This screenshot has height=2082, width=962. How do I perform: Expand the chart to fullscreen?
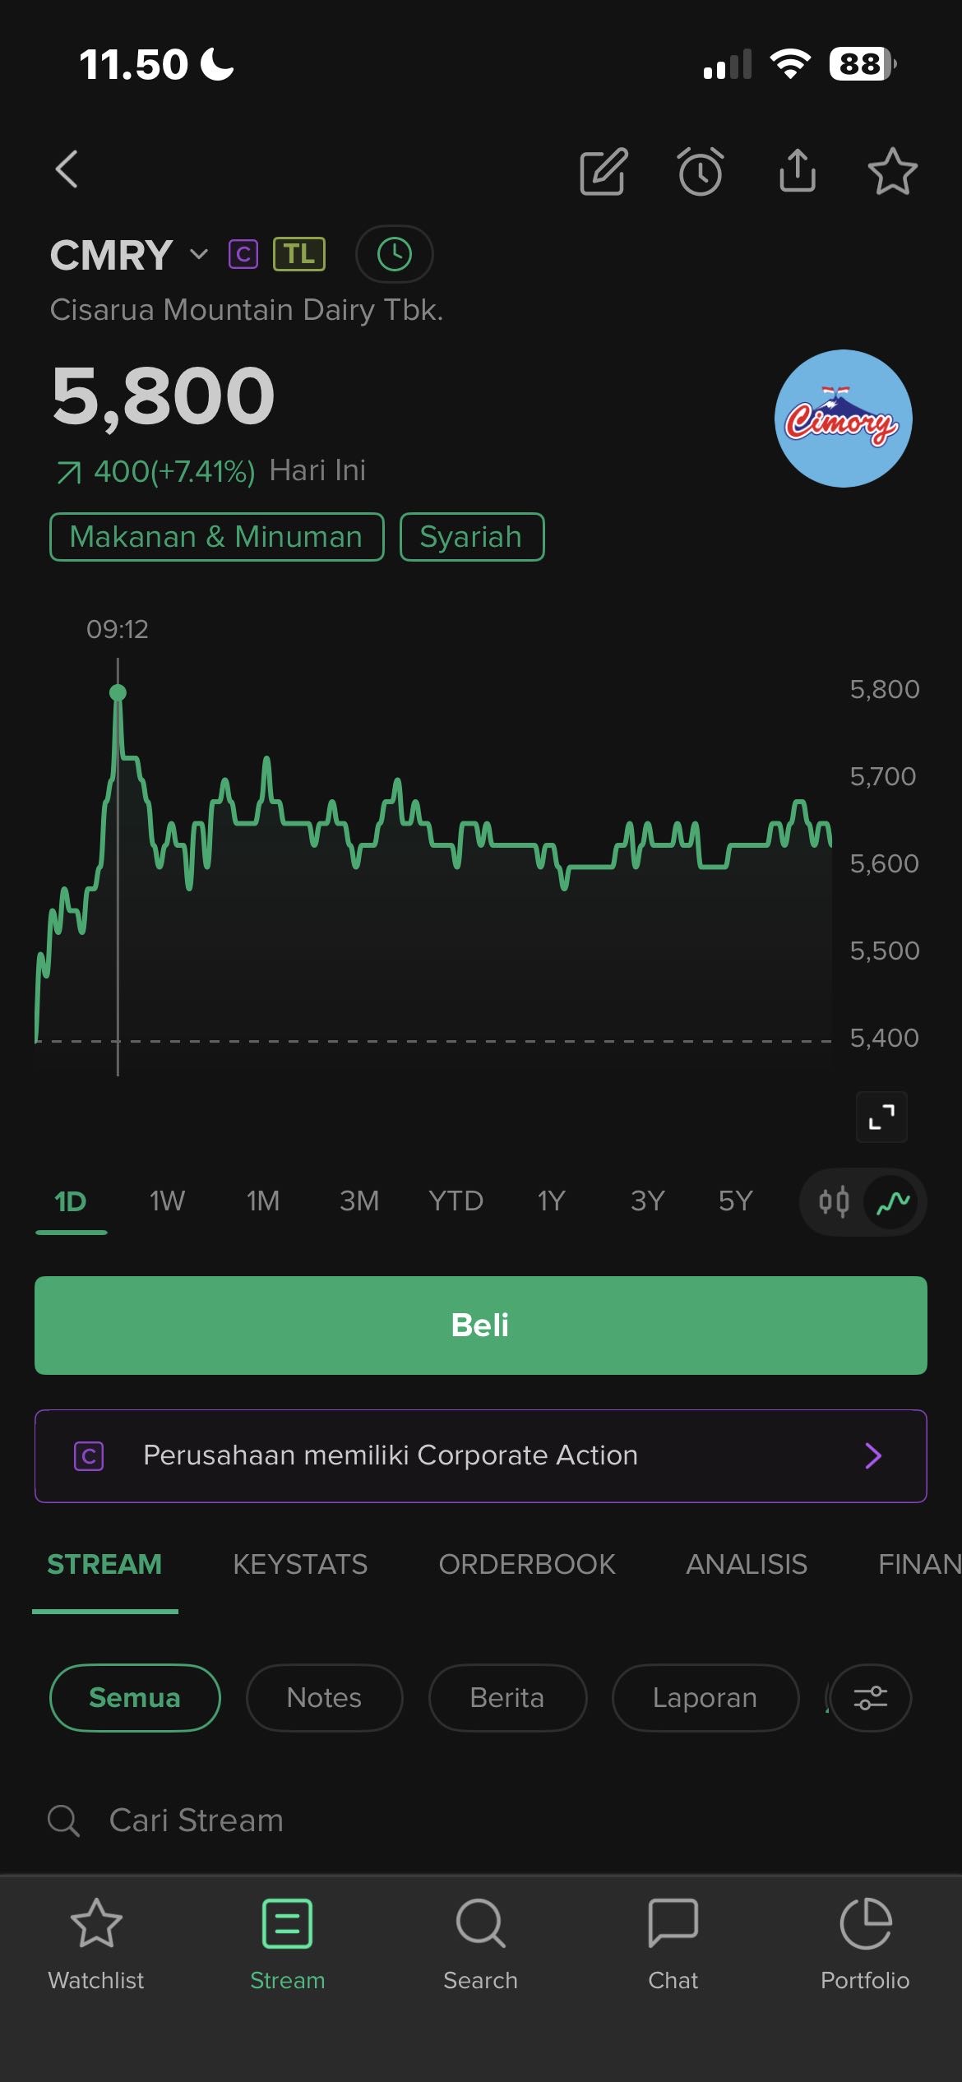click(x=881, y=1117)
